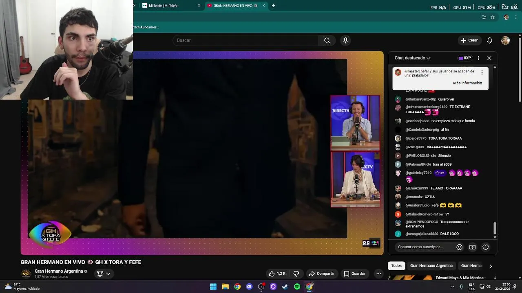Screen dimensions: 522x293
Task: Open chat options three-dot menu
Action: [x=478, y=58]
